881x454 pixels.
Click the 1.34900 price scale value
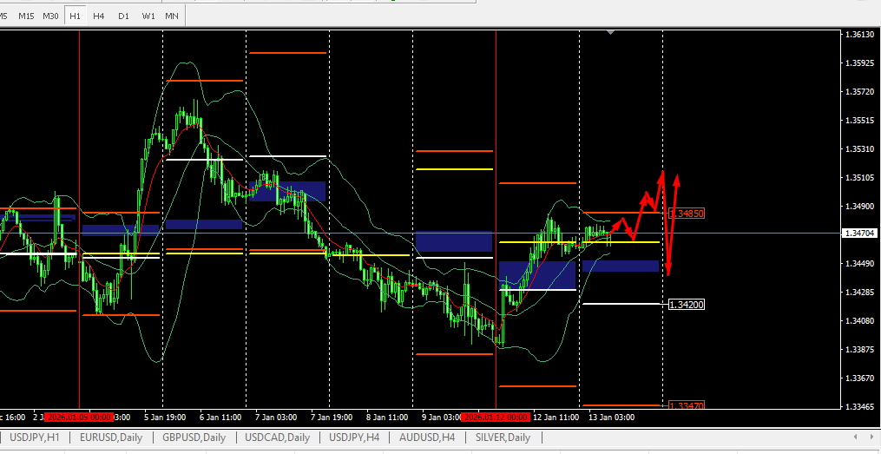click(859, 207)
